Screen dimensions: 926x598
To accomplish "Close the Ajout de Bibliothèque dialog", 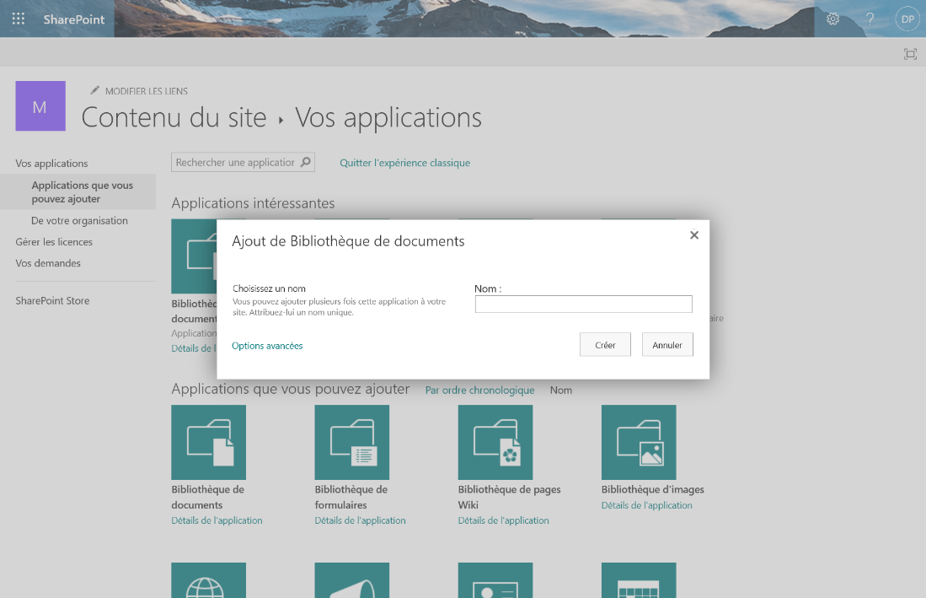I will pyautogui.click(x=694, y=235).
